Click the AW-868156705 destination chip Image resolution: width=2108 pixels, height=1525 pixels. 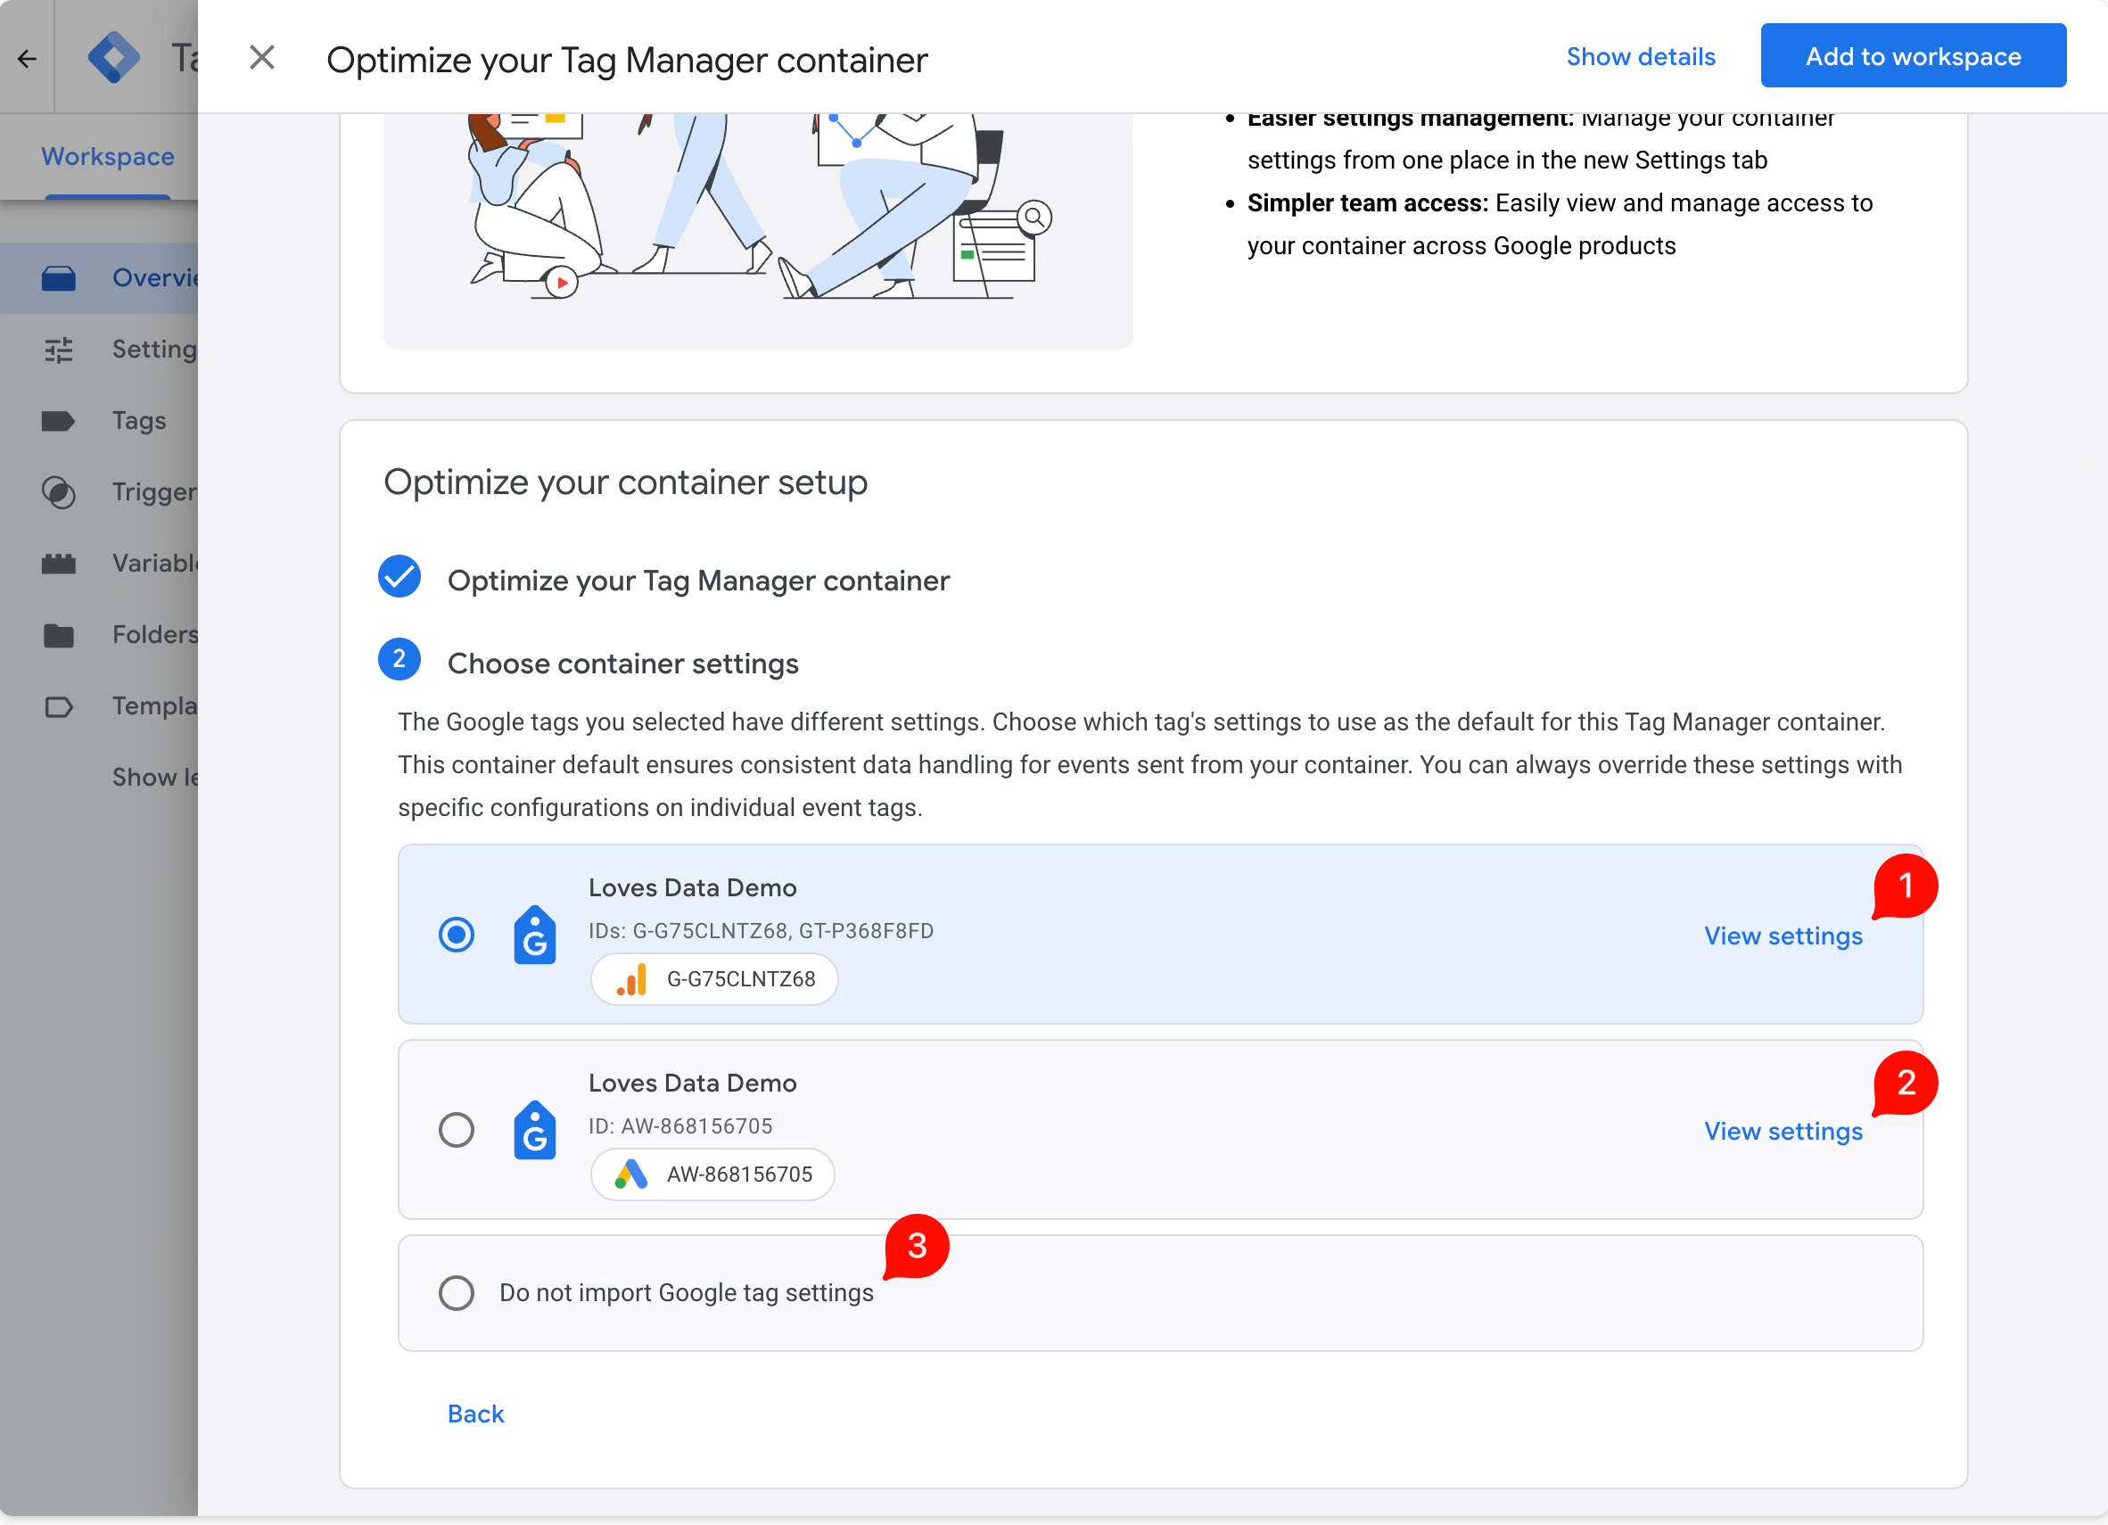(712, 1174)
